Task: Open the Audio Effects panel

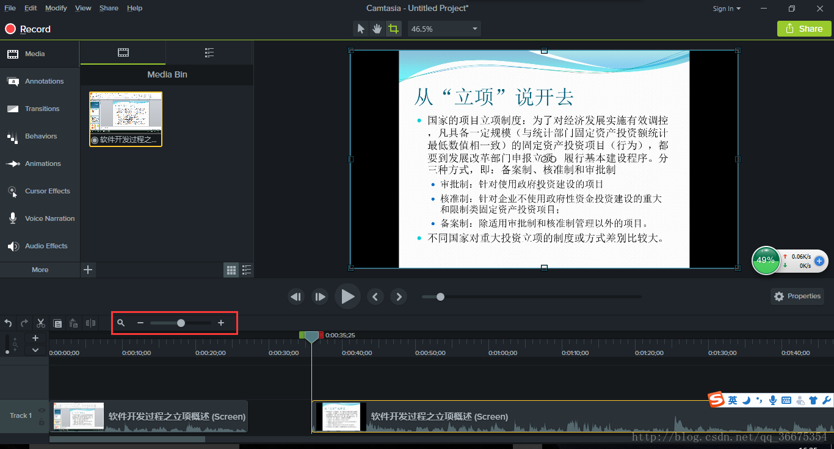Action: (x=40, y=246)
